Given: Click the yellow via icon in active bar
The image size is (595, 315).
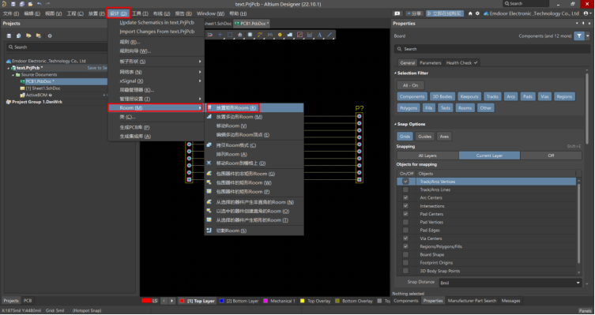Looking at the screenshot, I should pyautogui.click(x=280, y=35).
